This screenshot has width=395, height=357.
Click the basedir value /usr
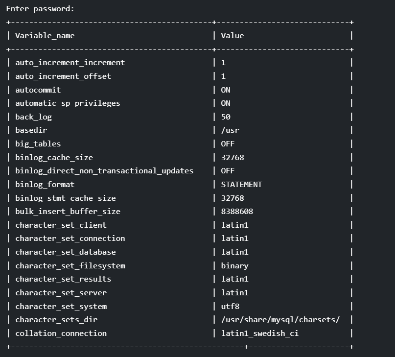pyautogui.click(x=230, y=130)
